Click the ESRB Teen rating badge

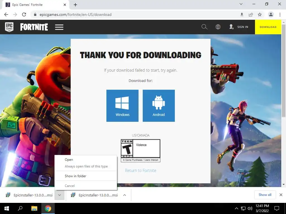[141, 151]
